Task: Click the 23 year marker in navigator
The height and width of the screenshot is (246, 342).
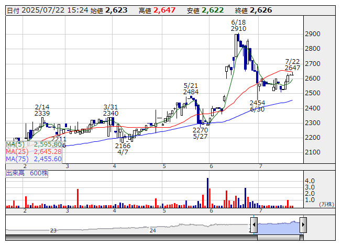Action: [x=53, y=230]
